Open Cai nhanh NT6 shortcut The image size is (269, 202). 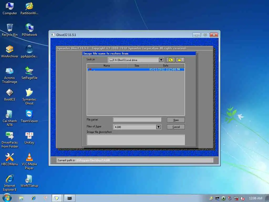[x=10, y=118]
